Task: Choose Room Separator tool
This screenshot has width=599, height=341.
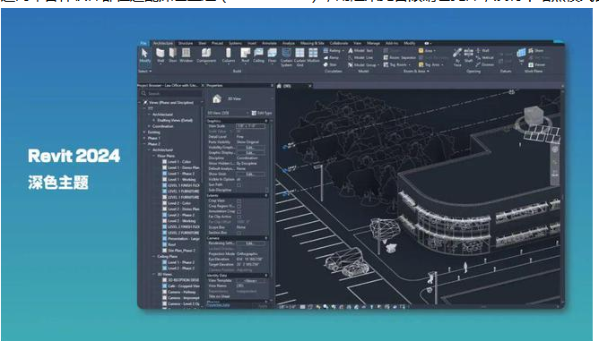Action: point(400,57)
